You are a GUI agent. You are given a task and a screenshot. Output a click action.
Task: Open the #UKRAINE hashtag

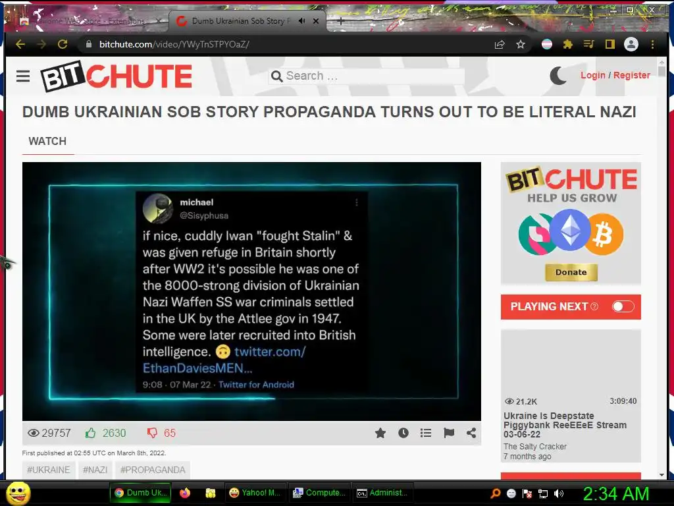[x=49, y=470]
